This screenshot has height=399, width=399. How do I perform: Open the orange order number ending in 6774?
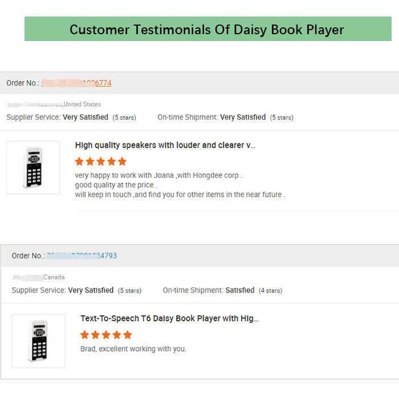pos(76,83)
